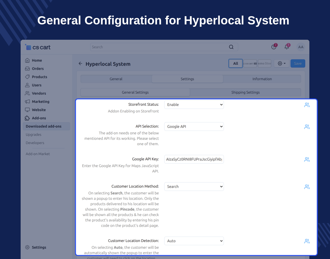The image size is (330, 259).
Task: Click the Add-ons puzzle icon
Action: [27, 118]
